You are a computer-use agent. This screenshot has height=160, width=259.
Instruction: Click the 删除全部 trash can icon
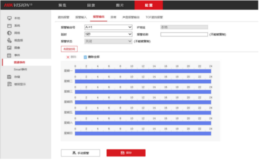pos(85,57)
